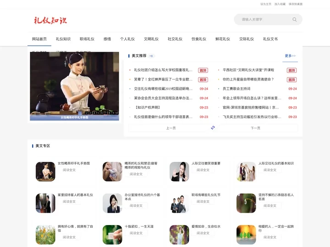
Task: Open article 交往礼仪有哪些收藏2019校园迎新晚
Action: pyautogui.click(x=163, y=89)
